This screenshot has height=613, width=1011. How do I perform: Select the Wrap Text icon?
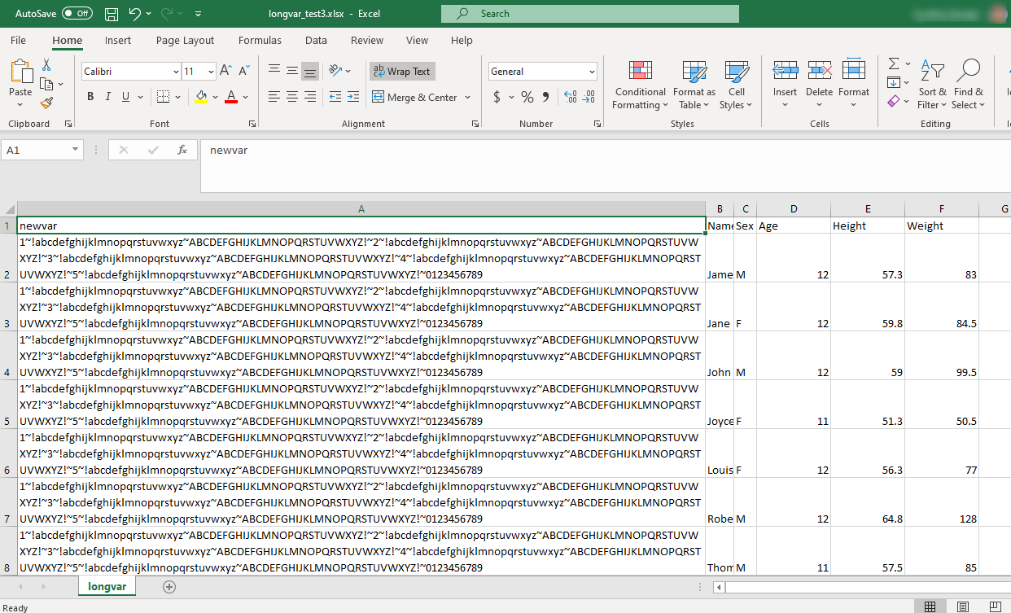pos(401,71)
